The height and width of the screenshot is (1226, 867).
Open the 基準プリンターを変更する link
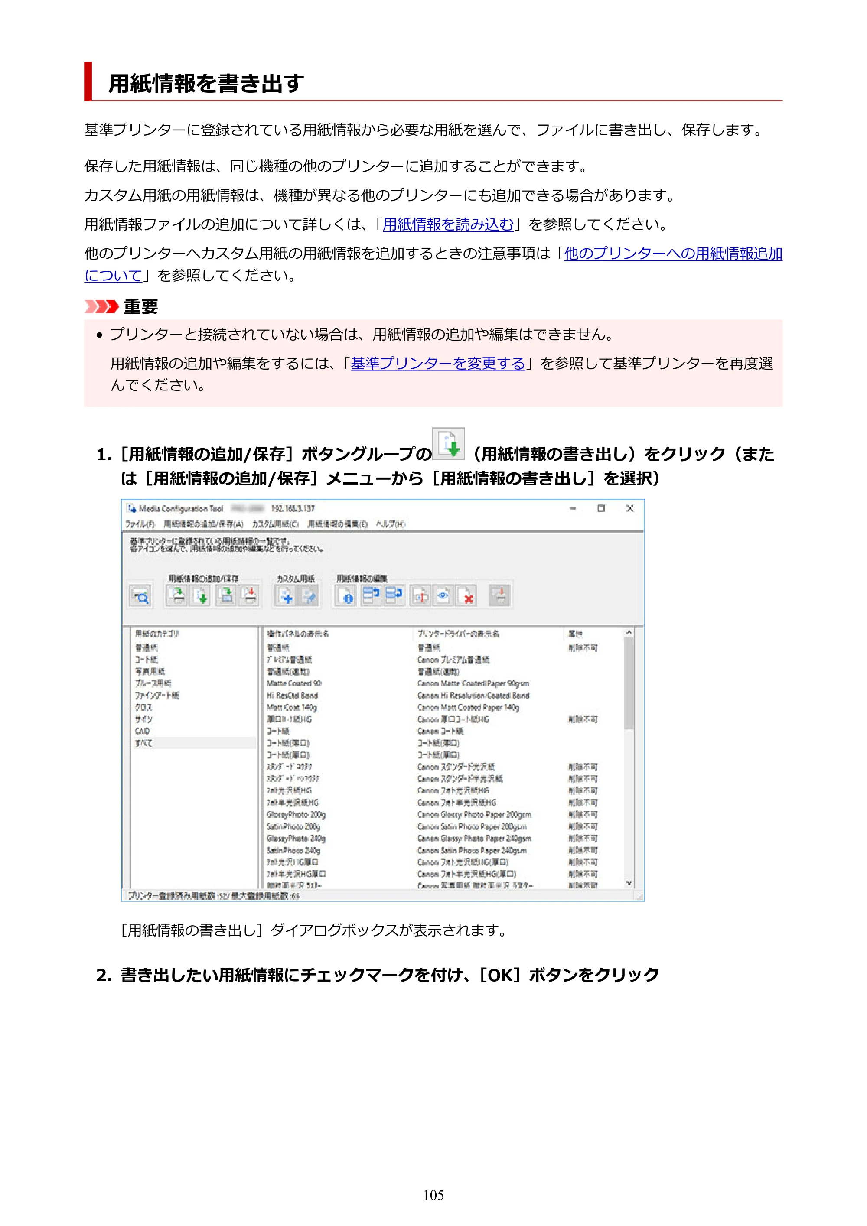tap(438, 364)
